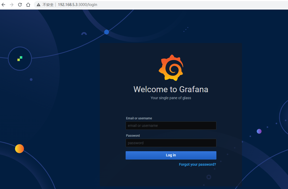
Task: Focus the address bar showing 192.168.5.3:3000/login
Action: [78, 5]
